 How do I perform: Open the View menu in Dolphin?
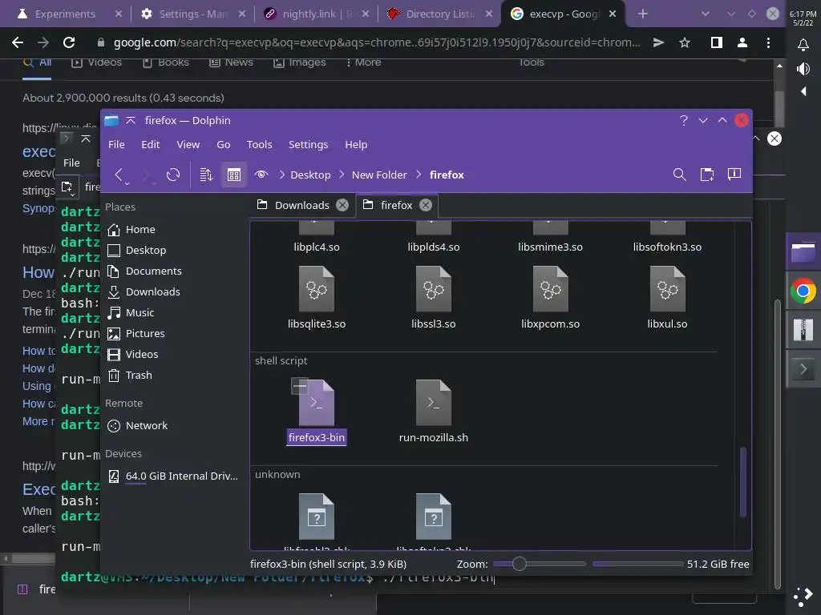(188, 145)
